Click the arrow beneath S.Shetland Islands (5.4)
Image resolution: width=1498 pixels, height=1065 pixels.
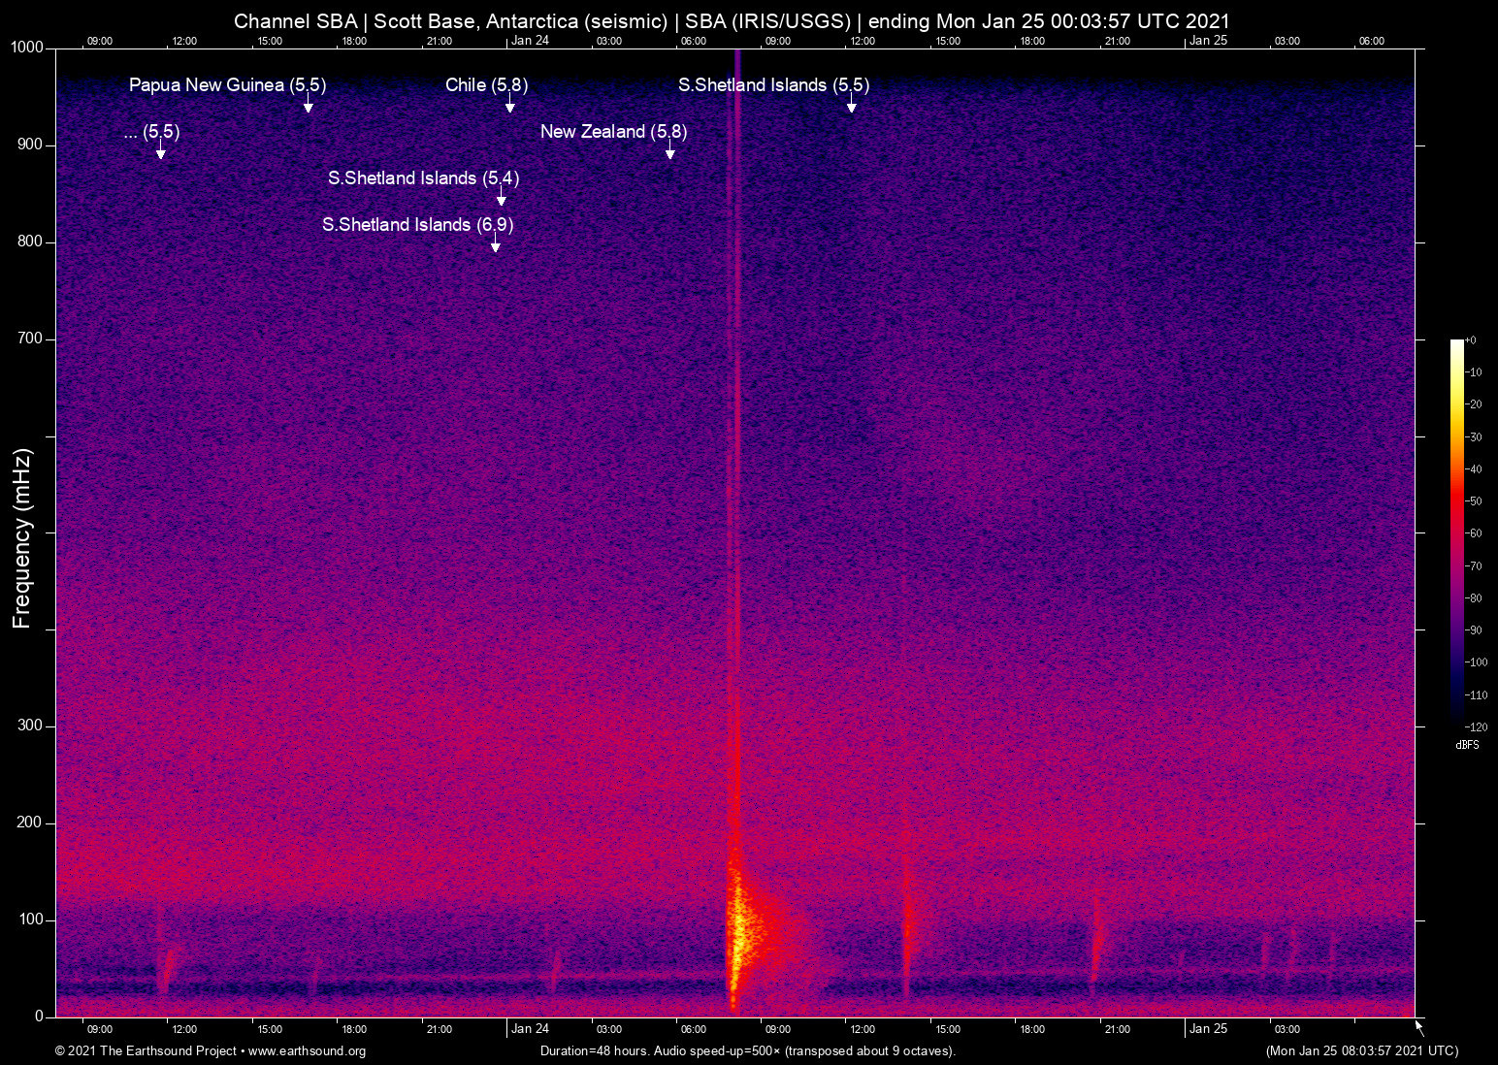(501, 199)
